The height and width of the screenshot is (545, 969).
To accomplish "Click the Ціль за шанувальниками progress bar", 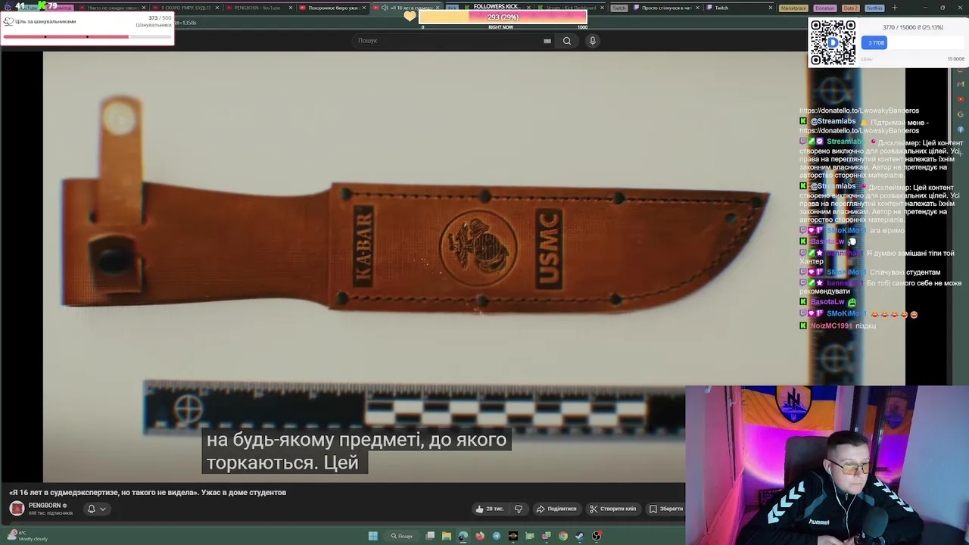I will 87,36.
